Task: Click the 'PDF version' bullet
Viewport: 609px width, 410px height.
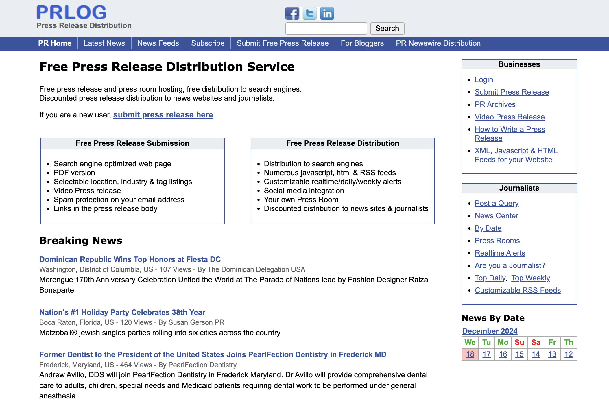Action: coord(74,173)
